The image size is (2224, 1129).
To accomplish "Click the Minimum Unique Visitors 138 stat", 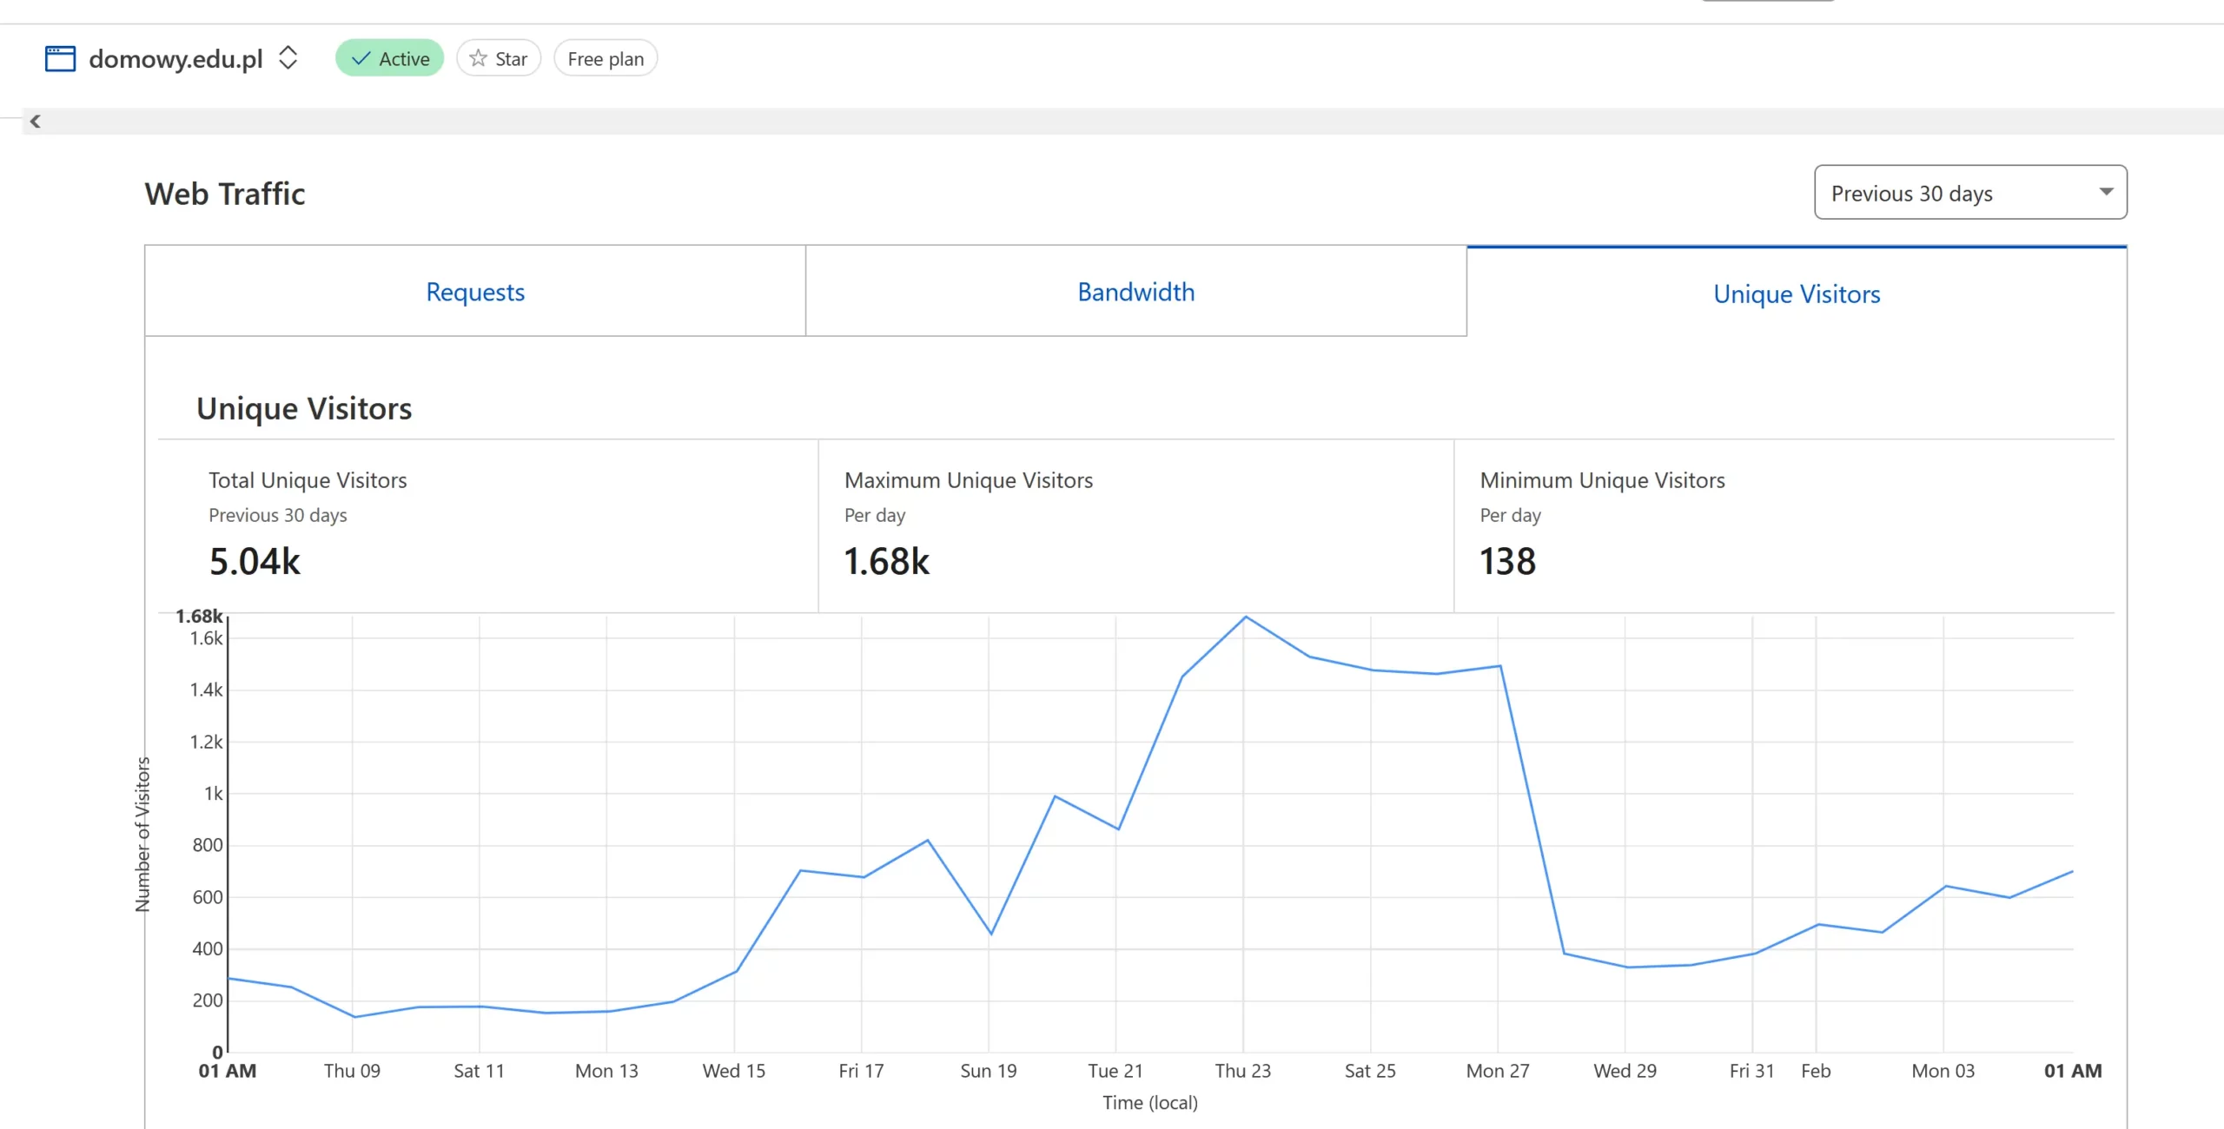I will (1508, 562).
